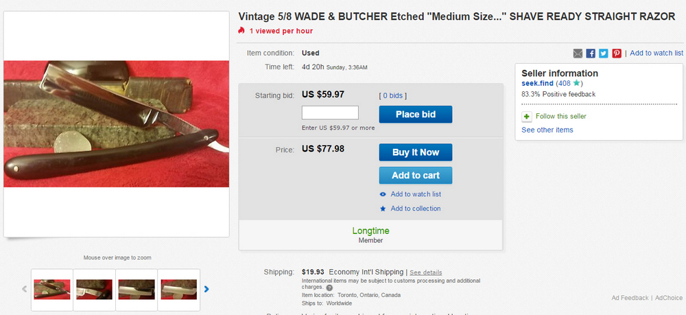
Task: Click the shipping charges help question mark
Action: 329,288
